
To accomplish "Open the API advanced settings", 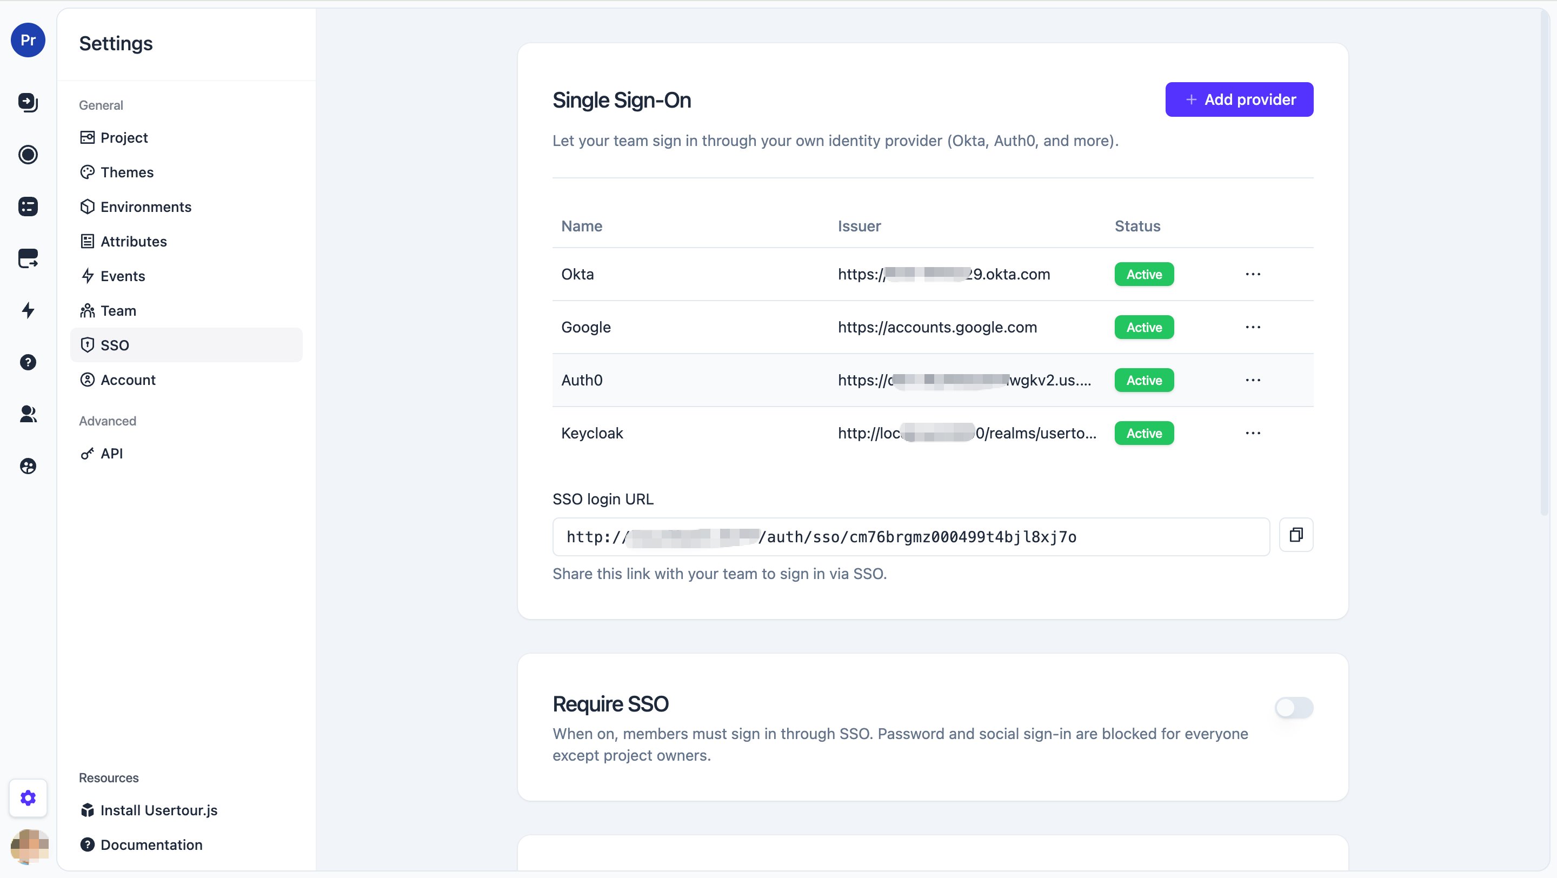I will (x=186, y=453).
